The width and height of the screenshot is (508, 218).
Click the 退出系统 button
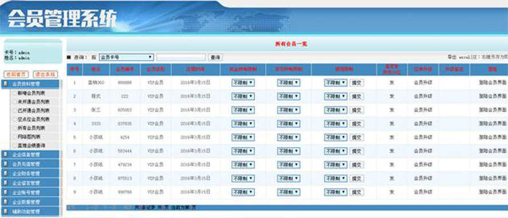tap(45, 74)
